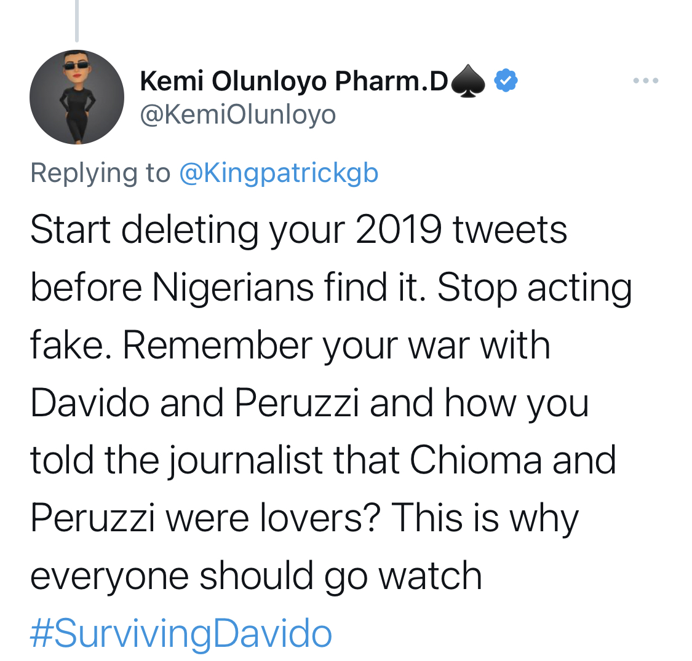Click Kemi Olunloyo's avatar profile picture

(x=77, y=97)
